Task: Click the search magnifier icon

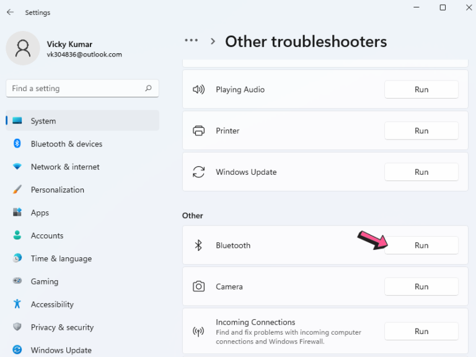Action: pos(148,89)
